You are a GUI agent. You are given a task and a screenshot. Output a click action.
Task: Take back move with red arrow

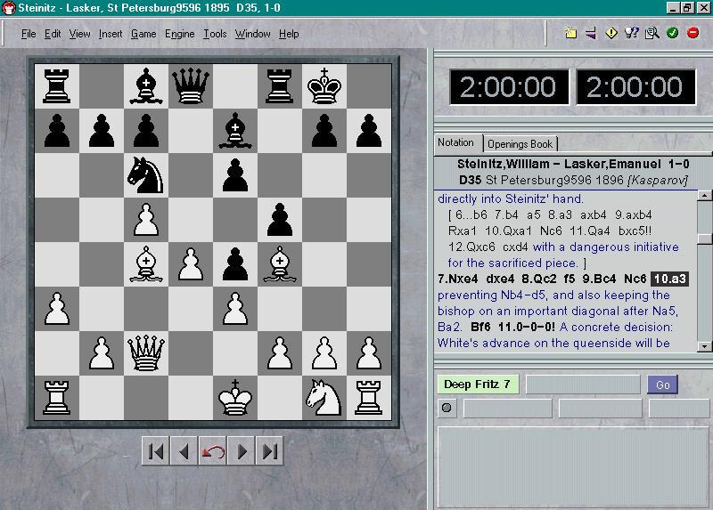click(212, 452)
